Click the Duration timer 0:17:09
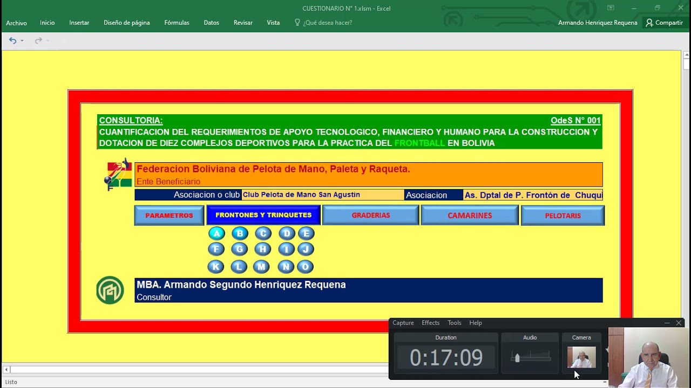 pyautogui.click(x=446, y=358)
